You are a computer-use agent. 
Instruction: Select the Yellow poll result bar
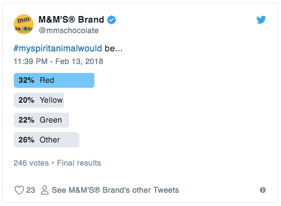coord(39,100)
